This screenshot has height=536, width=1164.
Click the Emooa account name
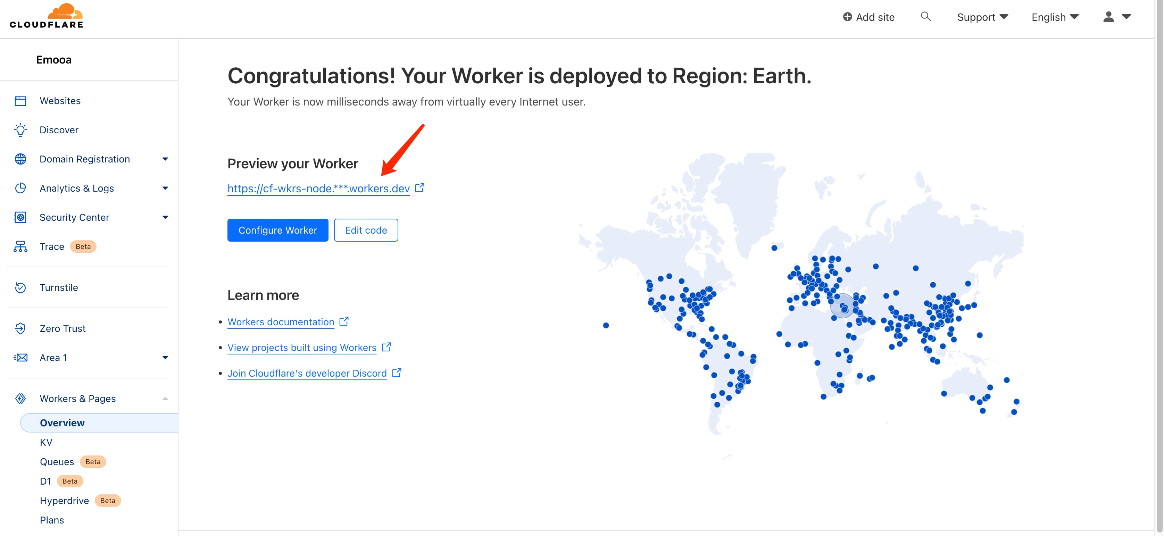pos(54,60)
